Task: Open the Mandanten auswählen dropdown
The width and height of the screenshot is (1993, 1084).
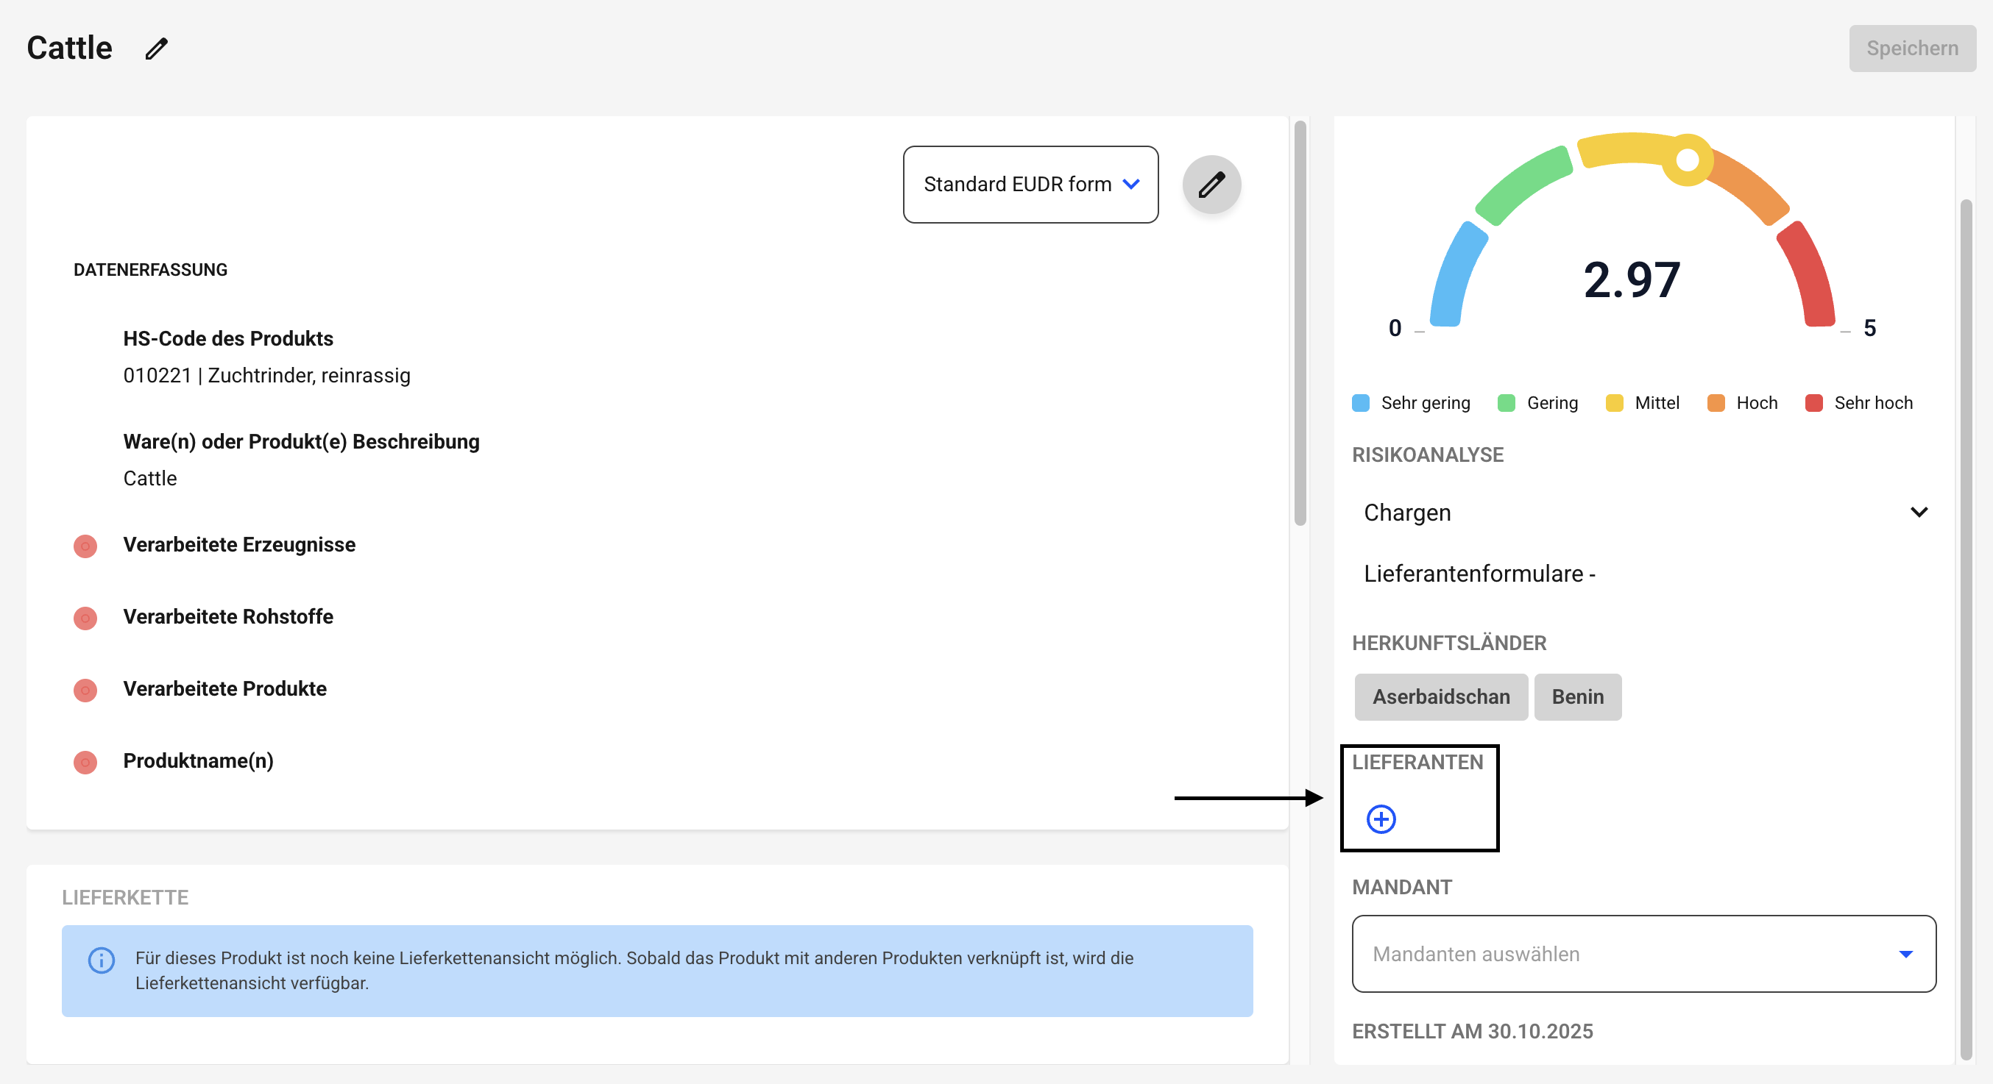Action: click(1643, 953)
